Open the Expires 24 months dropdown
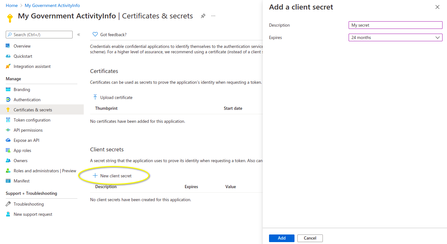The width and height of the screenshot is (447, 244). click(395, 37)
